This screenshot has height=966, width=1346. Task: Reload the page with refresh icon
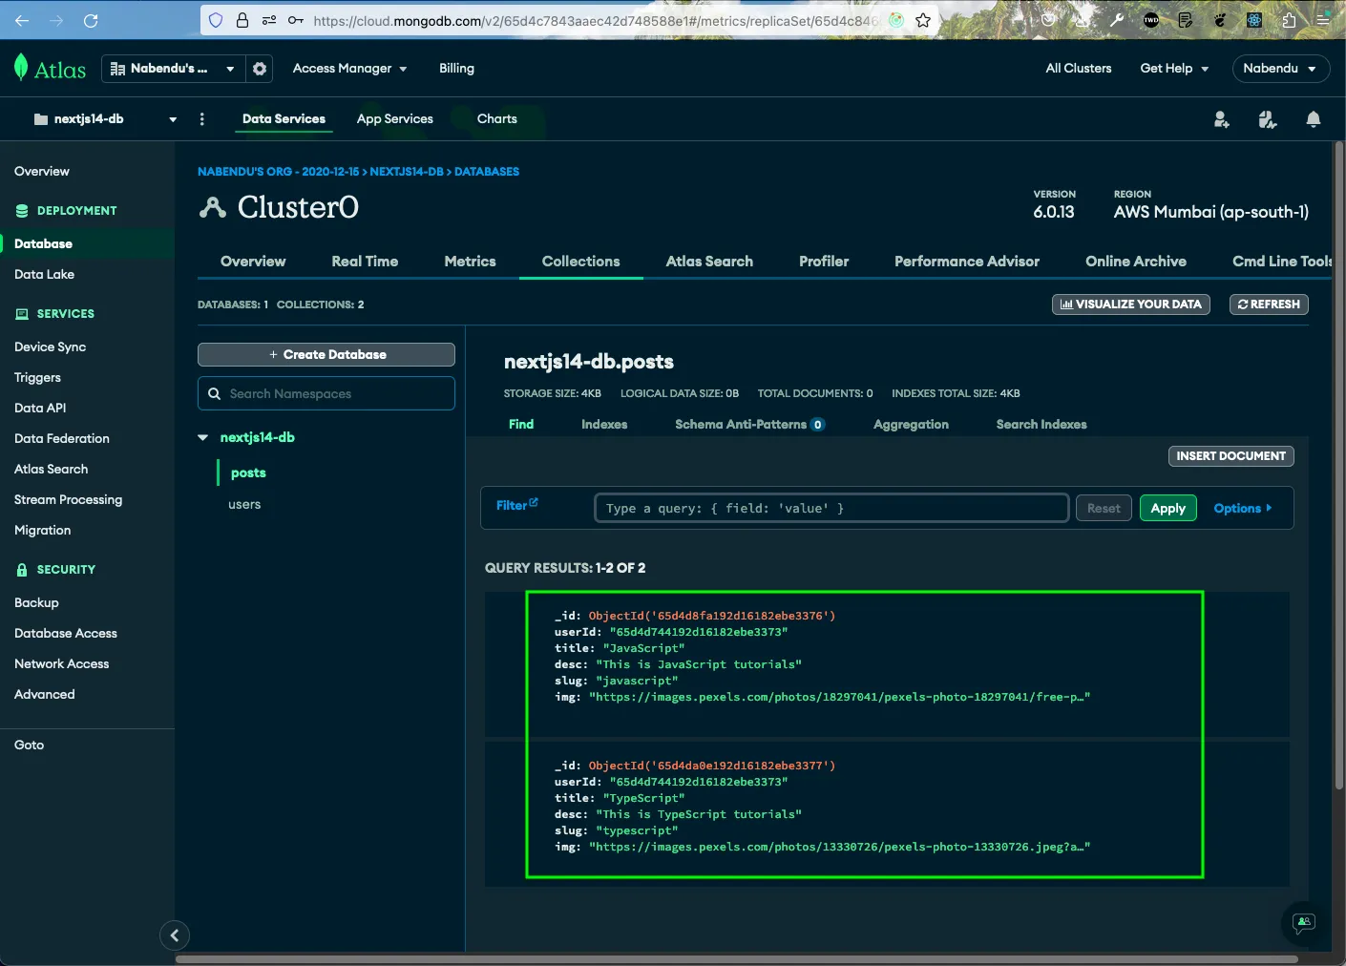91,20
